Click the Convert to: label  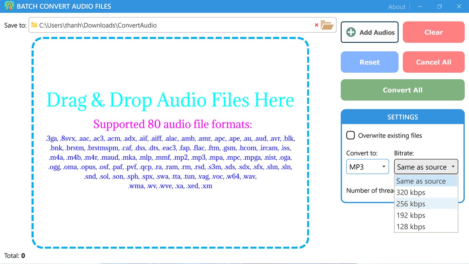click(x=362, y=153)
